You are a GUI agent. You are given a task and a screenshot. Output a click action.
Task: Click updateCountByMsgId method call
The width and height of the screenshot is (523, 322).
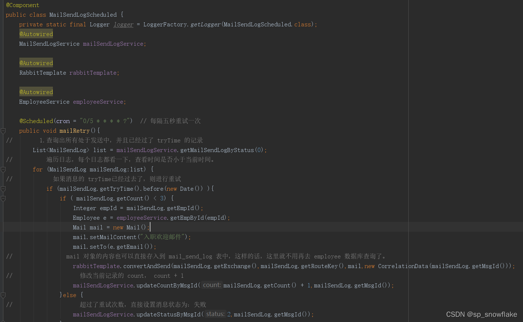(167, 286)
